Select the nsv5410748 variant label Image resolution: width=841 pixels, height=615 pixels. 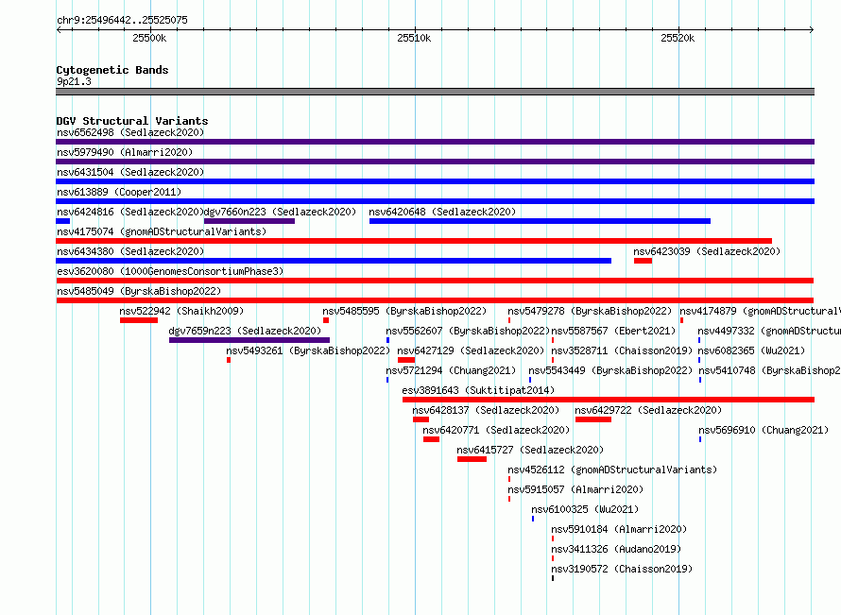click(x=769, y=370)
